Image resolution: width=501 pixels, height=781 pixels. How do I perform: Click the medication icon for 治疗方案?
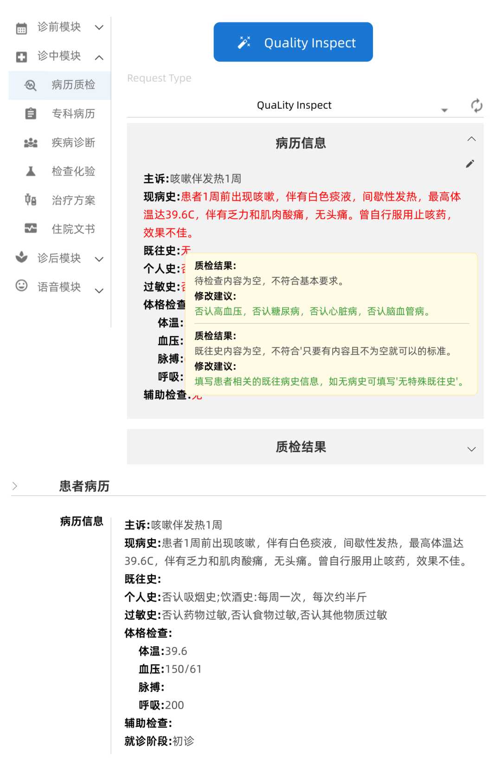click(31, 200)
